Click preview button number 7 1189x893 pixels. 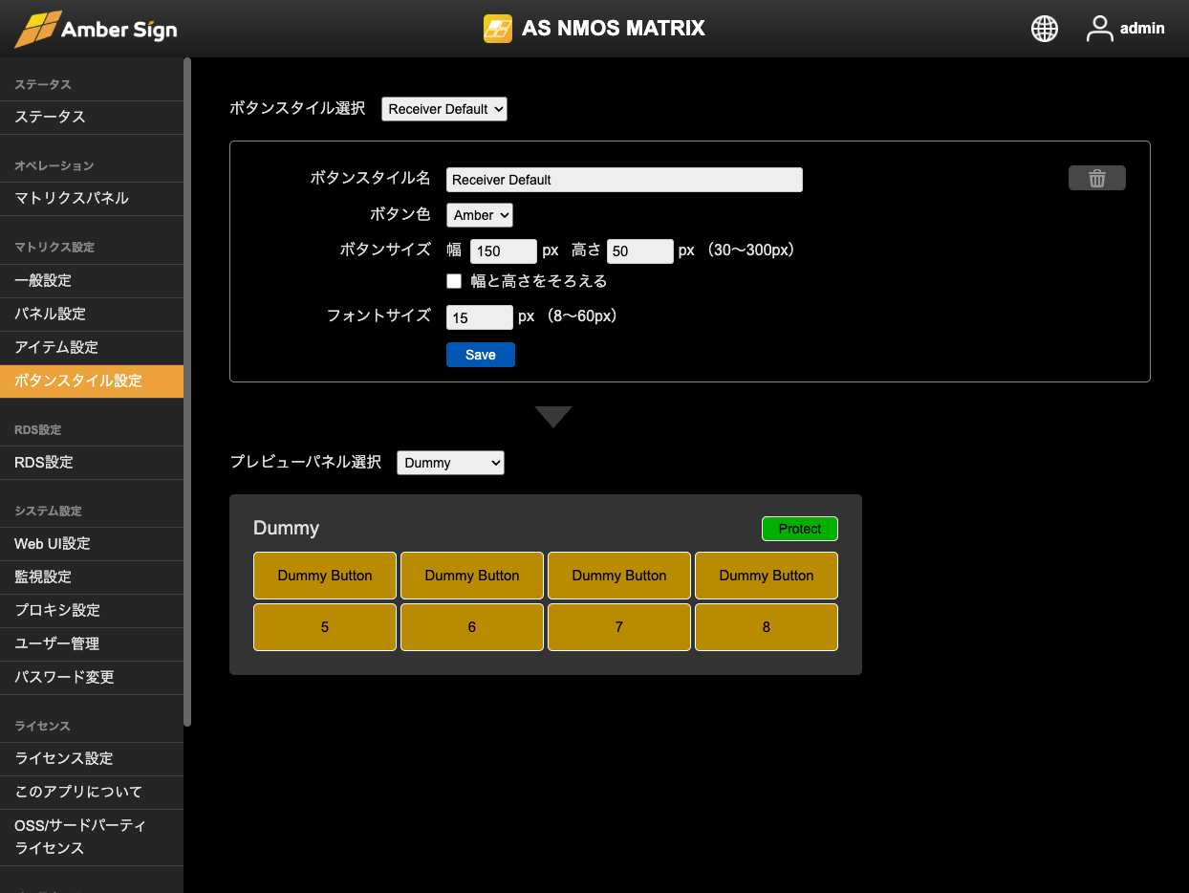coord(619,627)
